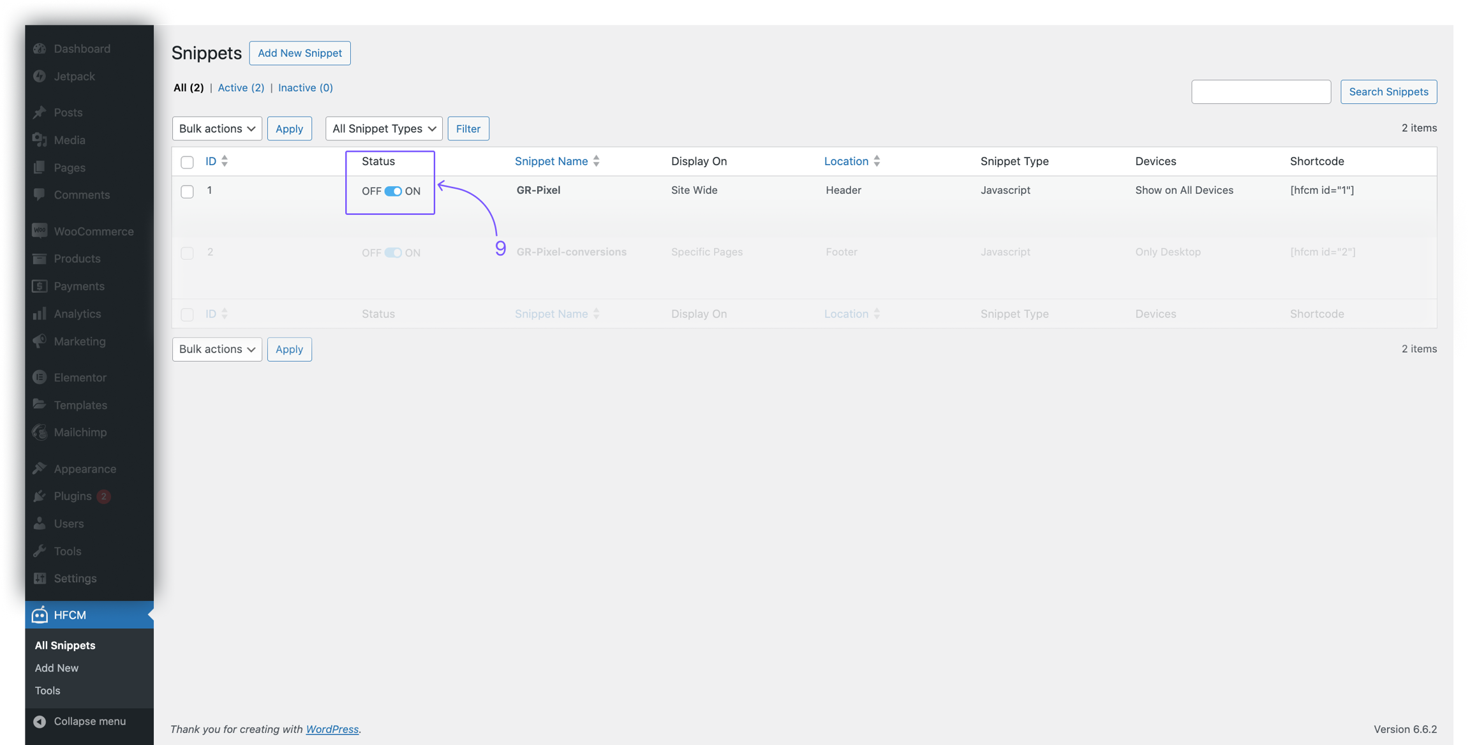Open Add New in HFCM submenu
Viewport: 1470px width, 745px height.
point(57,667)
